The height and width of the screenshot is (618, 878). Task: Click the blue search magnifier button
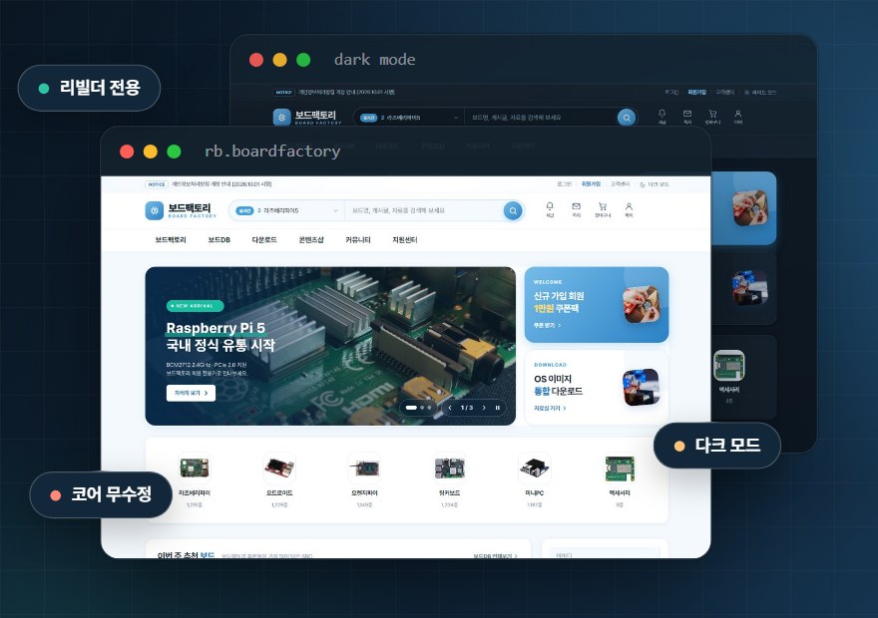[513, 211]
